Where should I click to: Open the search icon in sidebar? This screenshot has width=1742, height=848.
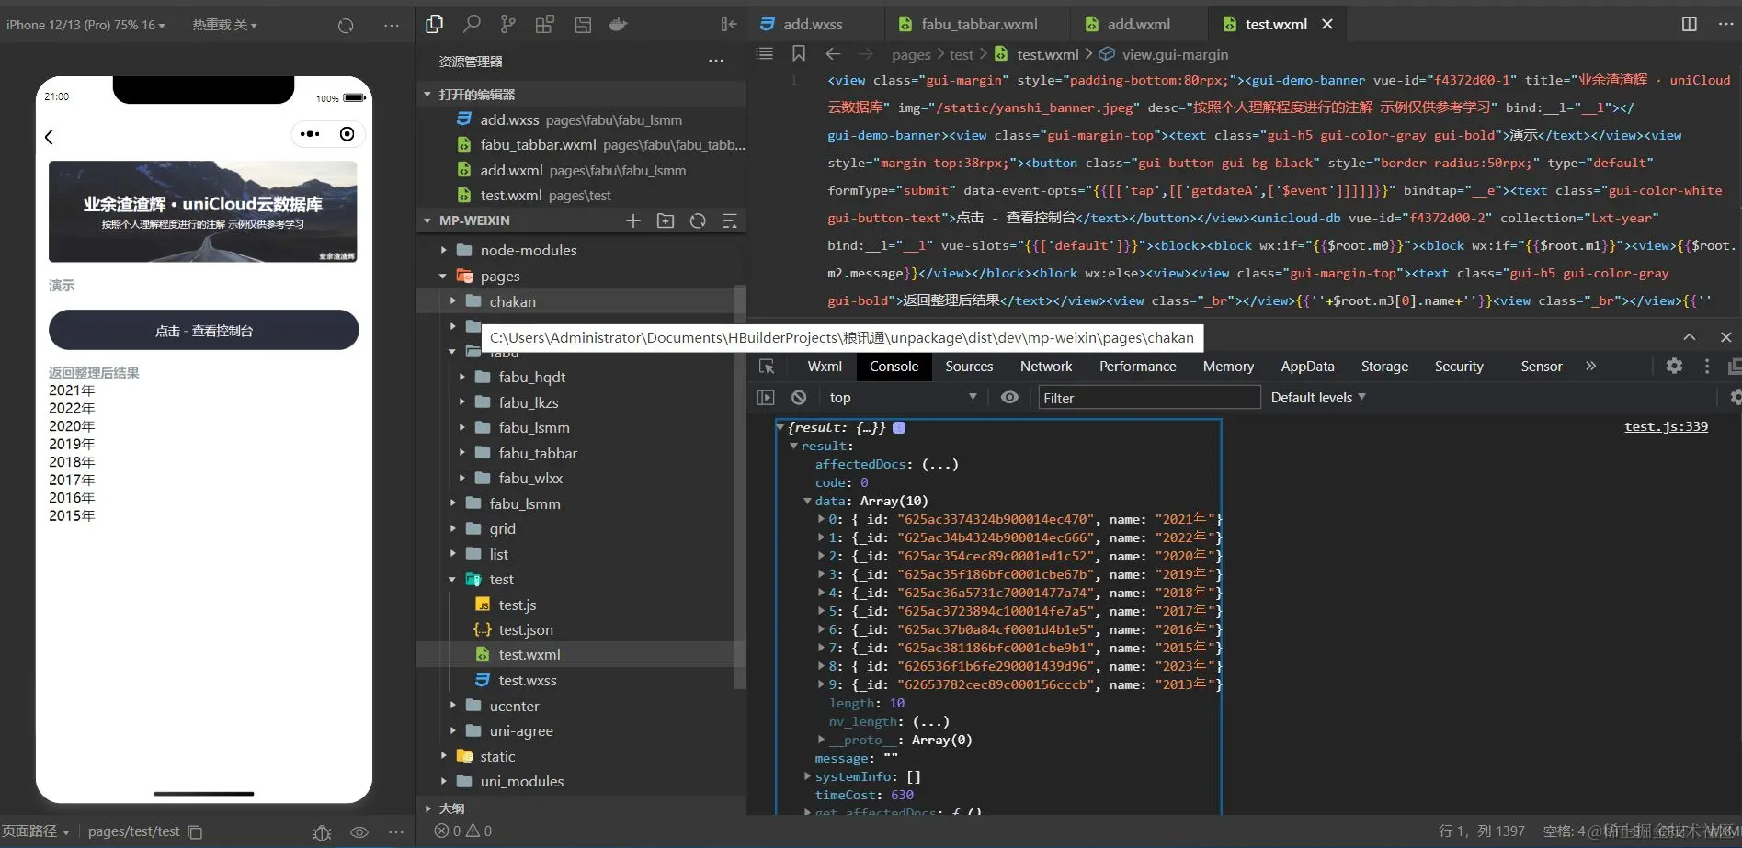coord(472,24)
